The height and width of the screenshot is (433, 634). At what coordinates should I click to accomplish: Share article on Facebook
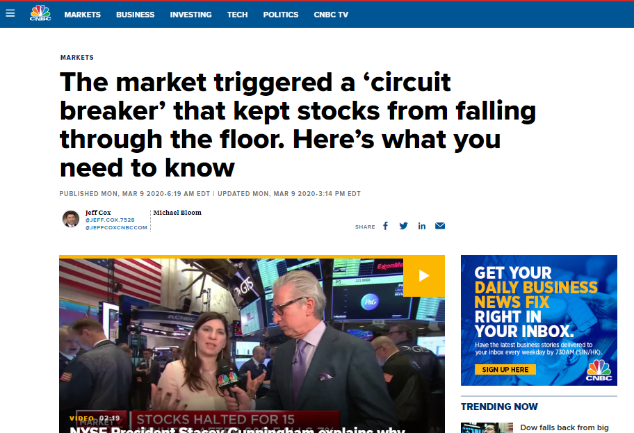(x=385, y=226)
